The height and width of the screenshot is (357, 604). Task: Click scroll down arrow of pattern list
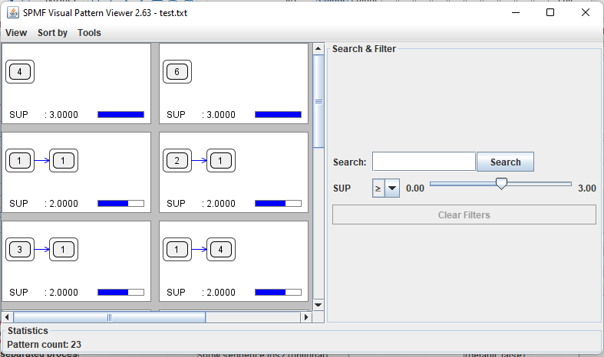pyautogui.click(x=319, y=304)
